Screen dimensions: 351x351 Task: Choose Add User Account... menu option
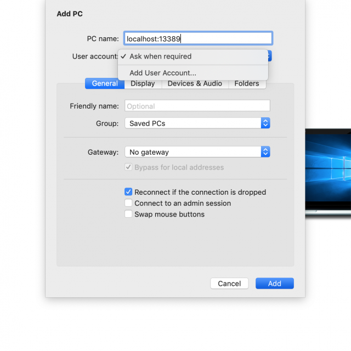[x=162, y=73]
